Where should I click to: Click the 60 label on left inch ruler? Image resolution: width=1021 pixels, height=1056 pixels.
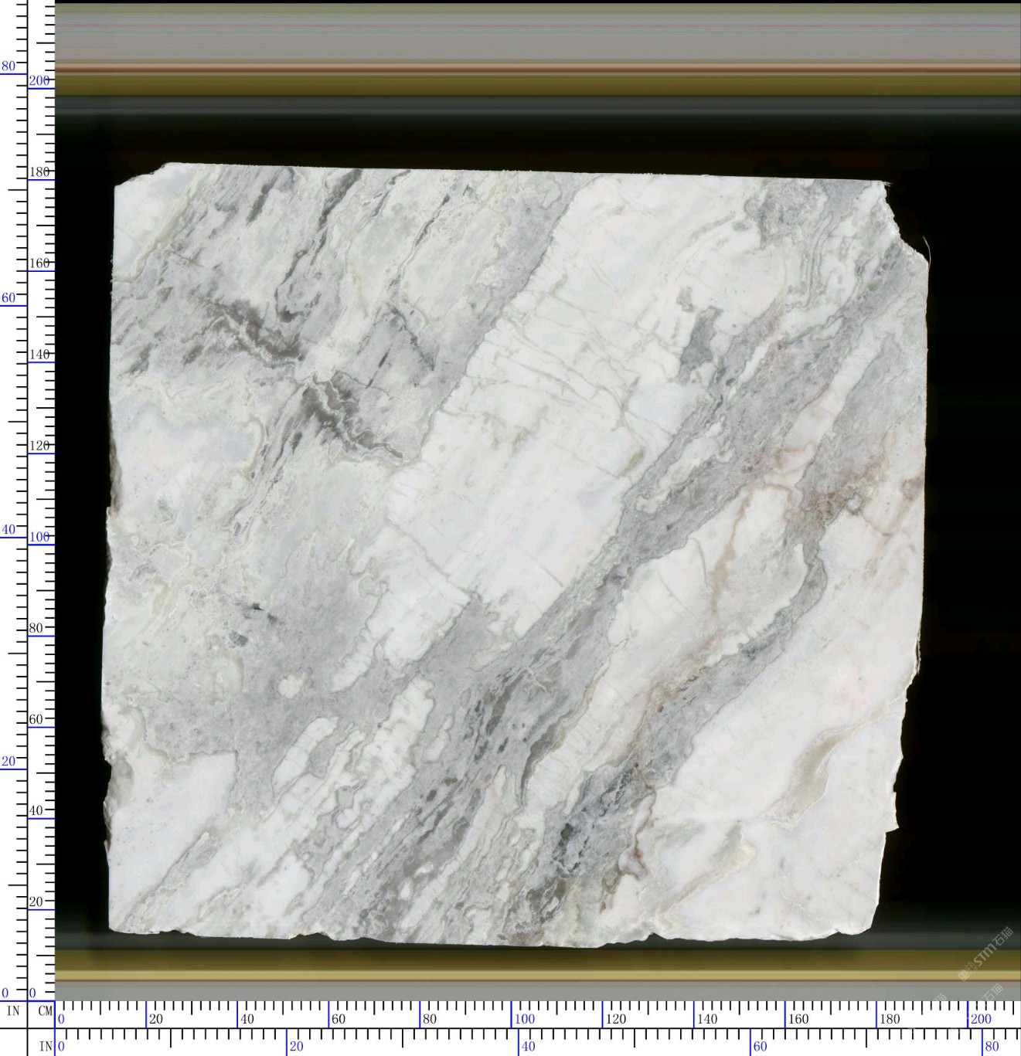(x=8, y=298)
